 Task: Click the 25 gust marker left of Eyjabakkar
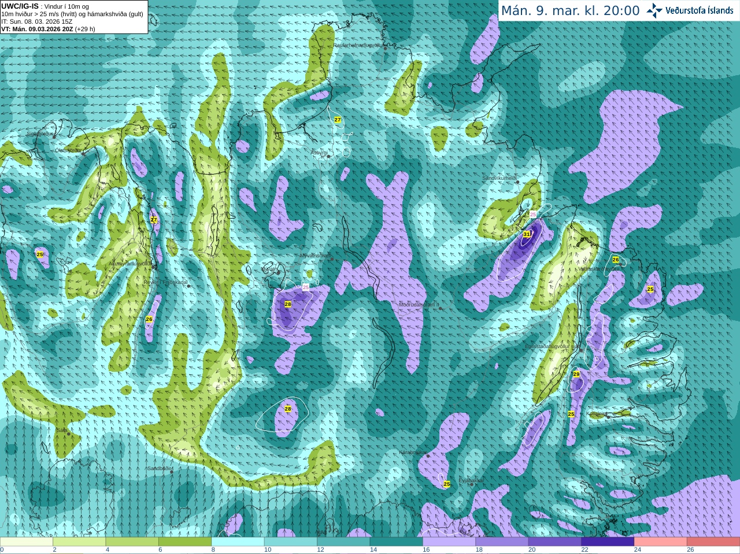pos(446,484)
